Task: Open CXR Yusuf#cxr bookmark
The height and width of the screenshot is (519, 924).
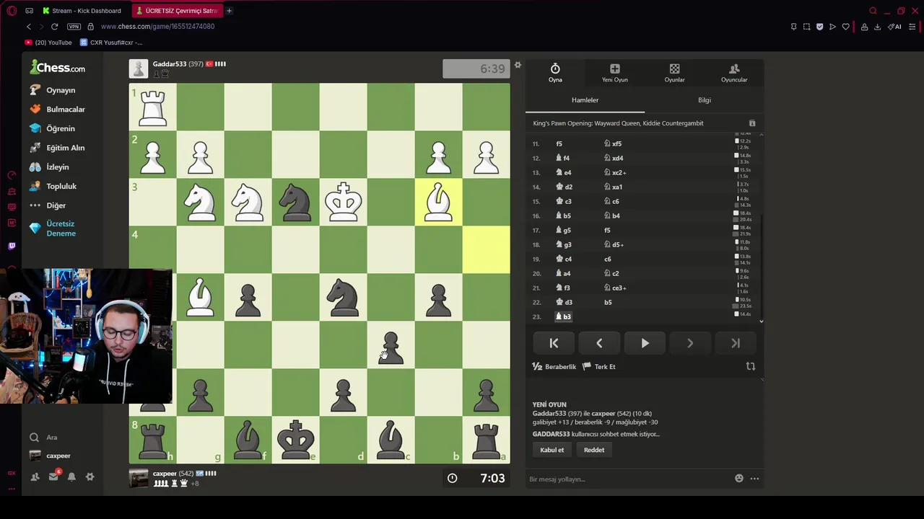Action: click(x=111, y=43)
